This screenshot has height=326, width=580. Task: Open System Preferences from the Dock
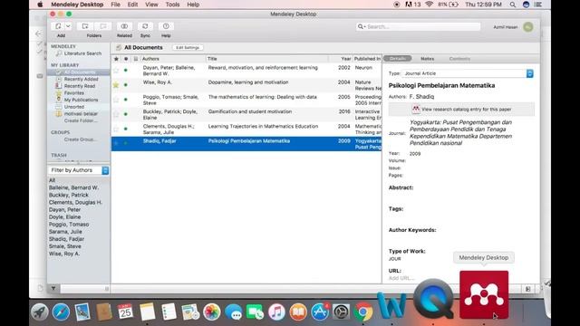click(x=342, y=312)
